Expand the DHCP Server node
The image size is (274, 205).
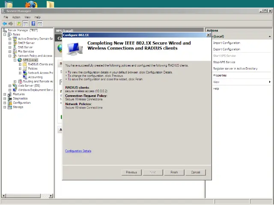[x=10, y=43]
